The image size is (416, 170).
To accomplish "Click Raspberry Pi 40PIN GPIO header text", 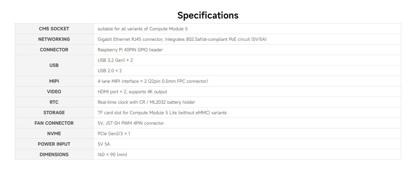I will click(130, 50).
